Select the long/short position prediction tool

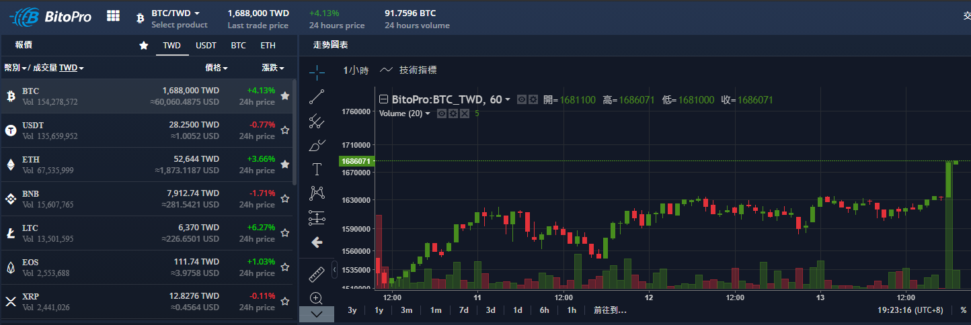coord(317,218)
